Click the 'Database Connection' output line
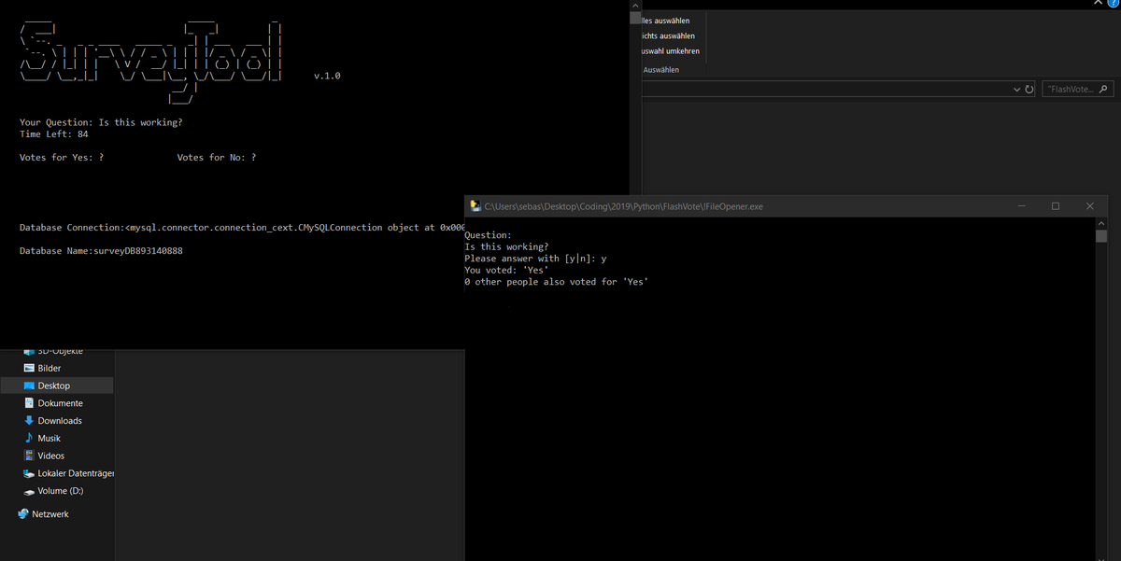1121x561 pixels. [242, 228]
